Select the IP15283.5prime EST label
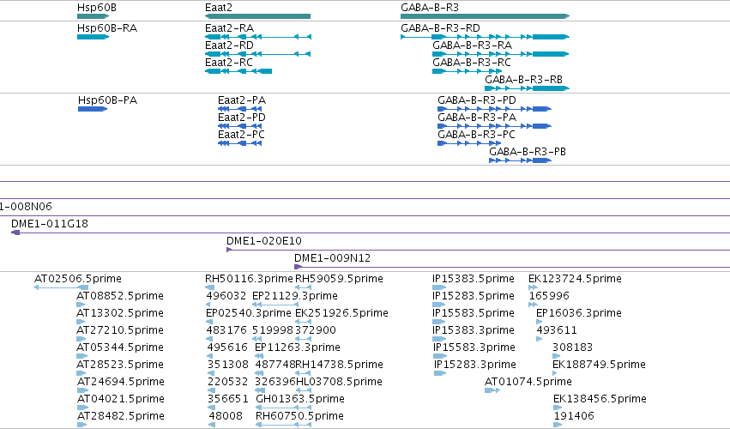 [x=474, y=296]
